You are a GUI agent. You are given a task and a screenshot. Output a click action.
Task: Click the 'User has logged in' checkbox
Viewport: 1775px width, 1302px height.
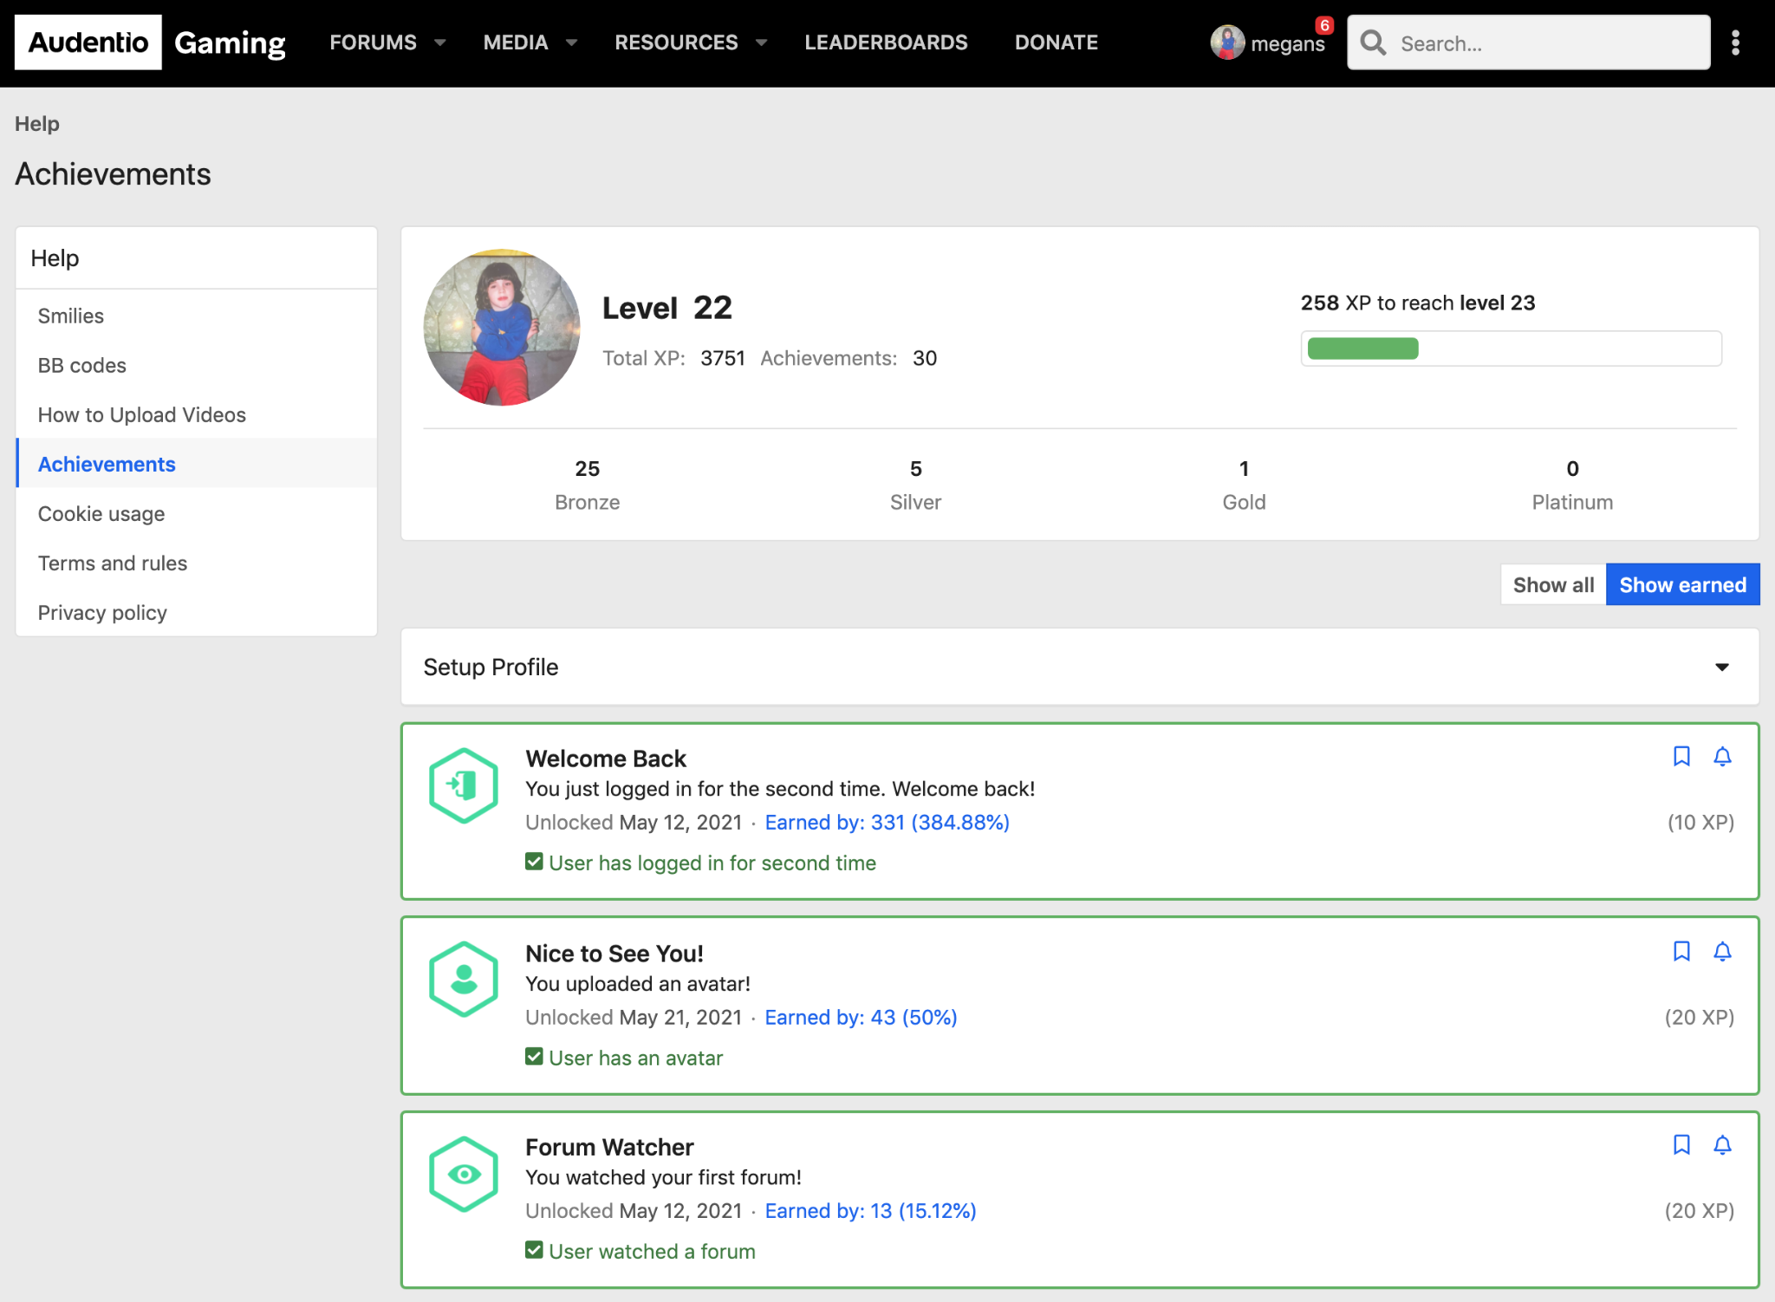click(x=534, y=862)
